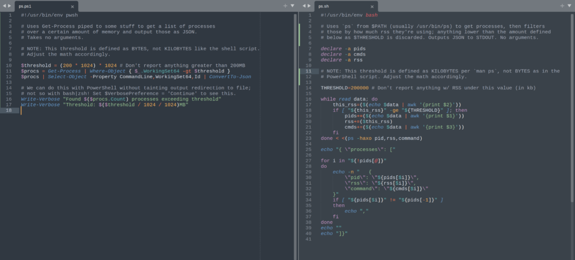
Task: Click 'Write-Verbose "Found' line in ps.ps1
Action: tap(121, 99)
